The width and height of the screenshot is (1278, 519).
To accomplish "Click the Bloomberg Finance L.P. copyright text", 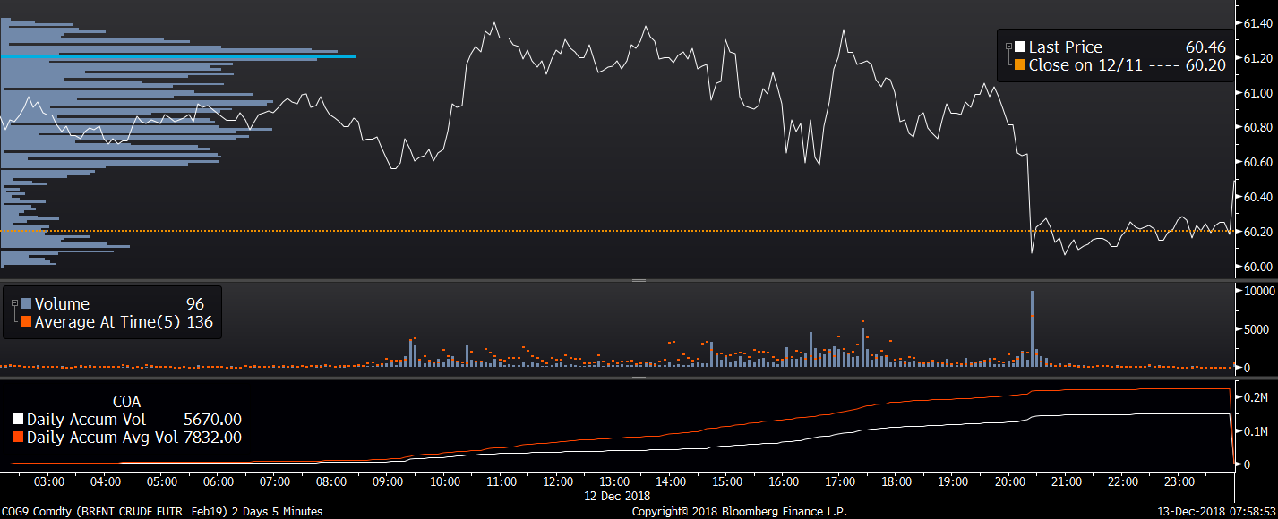I will [x=739, y=512].
